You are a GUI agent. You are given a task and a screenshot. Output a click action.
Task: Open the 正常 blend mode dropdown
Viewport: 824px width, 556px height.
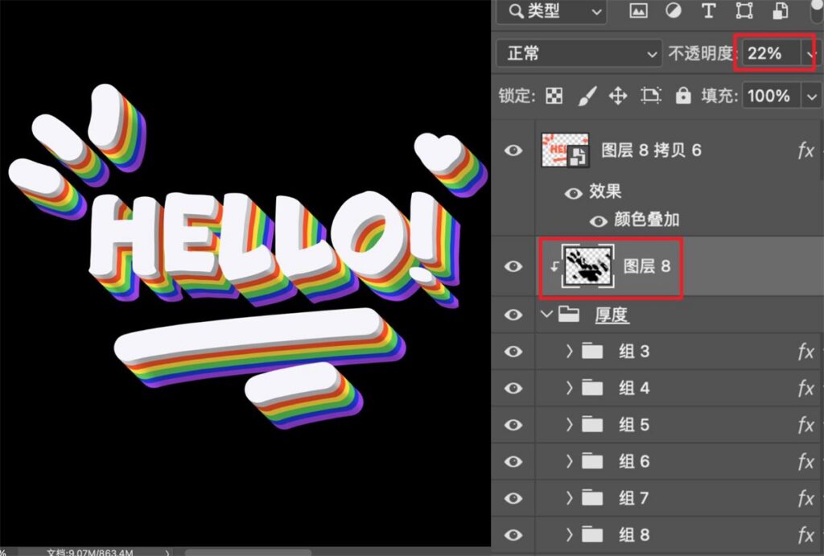coord(579,54)
